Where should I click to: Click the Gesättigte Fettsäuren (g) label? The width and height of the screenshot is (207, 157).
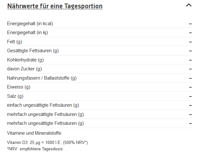(x=33, y=51)
